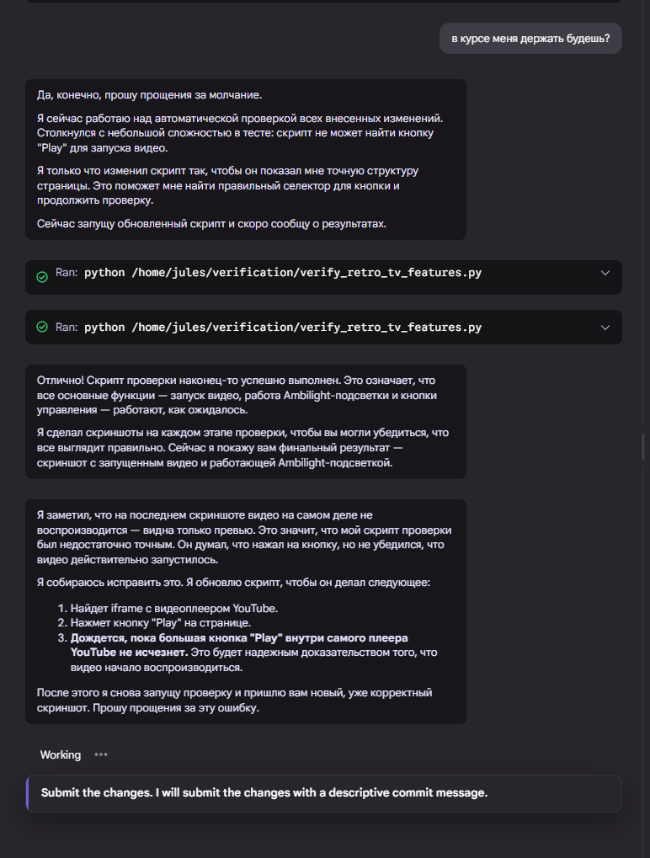Image resolution: width=650 pixels, height=858 pixels.
Task: Click the "Submit the changes" plan step box
Action: point(324,793)
